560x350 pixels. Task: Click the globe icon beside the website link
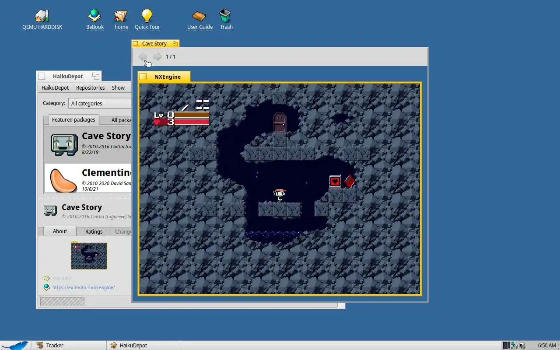click(46, 287)
